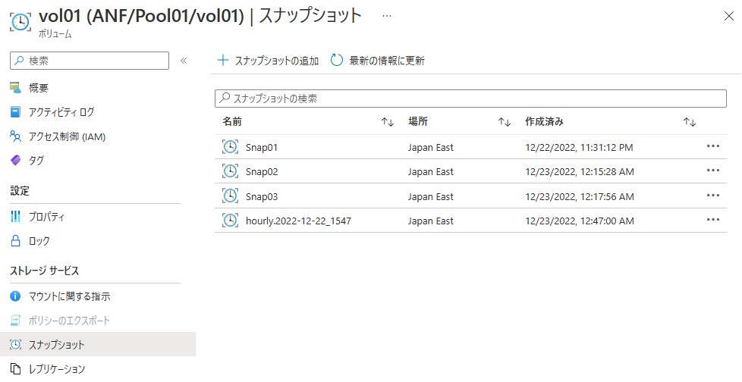The width and height of the screenshot is (742, 382).
Task: Click Japan East in the hourly row
Action: pos(431,221)
